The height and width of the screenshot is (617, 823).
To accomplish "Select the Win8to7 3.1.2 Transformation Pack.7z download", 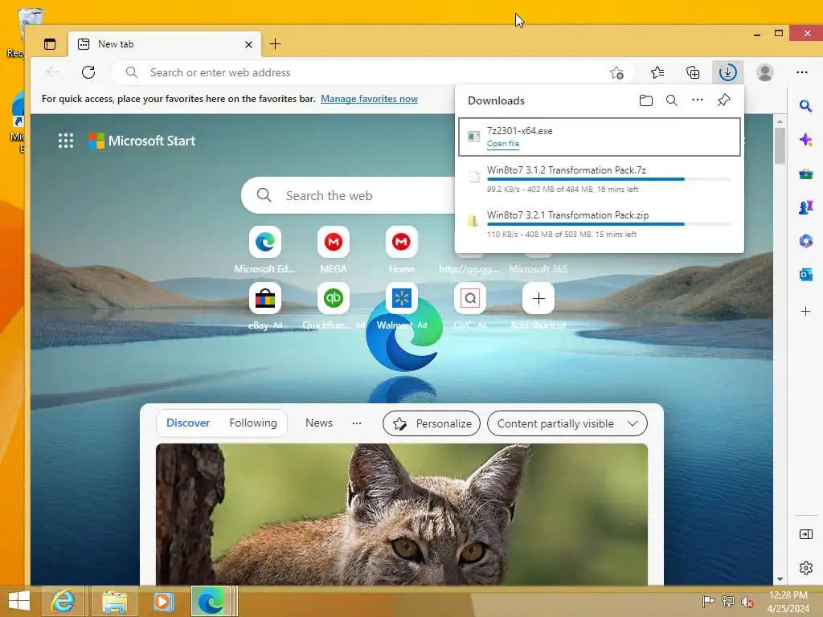I will click(600, 179).
